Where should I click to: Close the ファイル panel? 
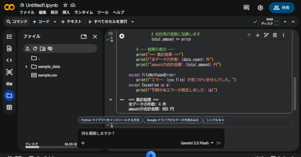(x=95, y=37)
